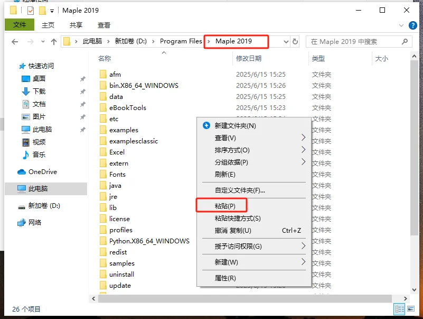Click the Forward navigation arrow

(x=31, y=42)
